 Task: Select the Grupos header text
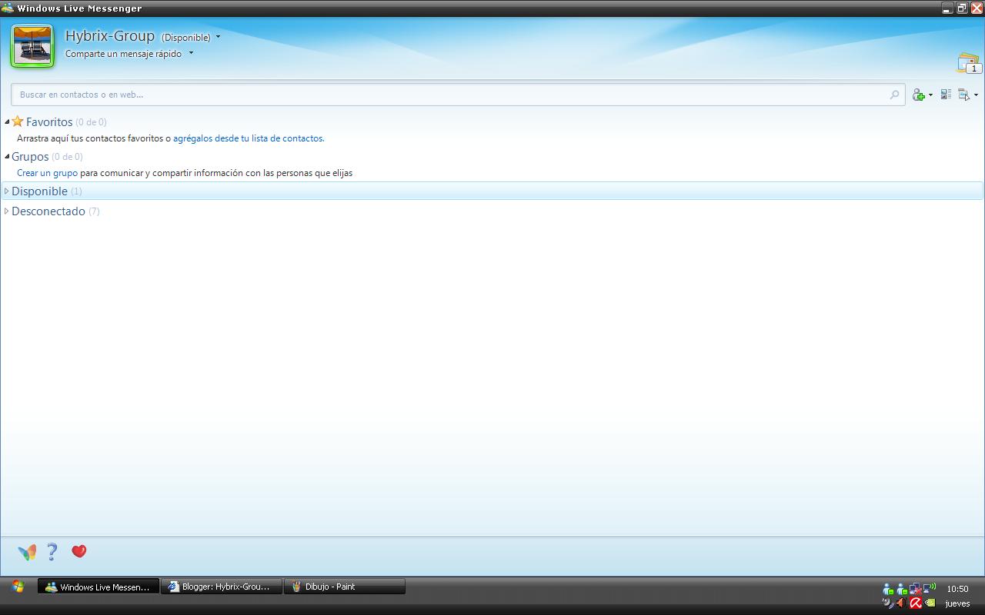[30, 157]
